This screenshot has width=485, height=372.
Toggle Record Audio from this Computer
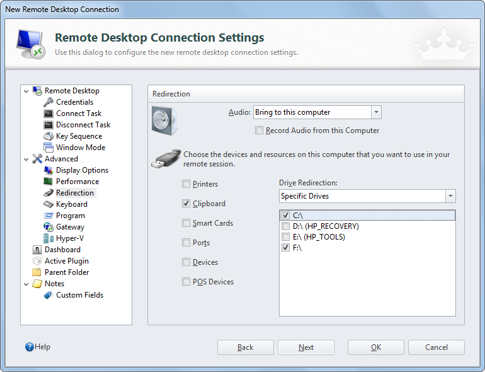(x=259, y=131)
